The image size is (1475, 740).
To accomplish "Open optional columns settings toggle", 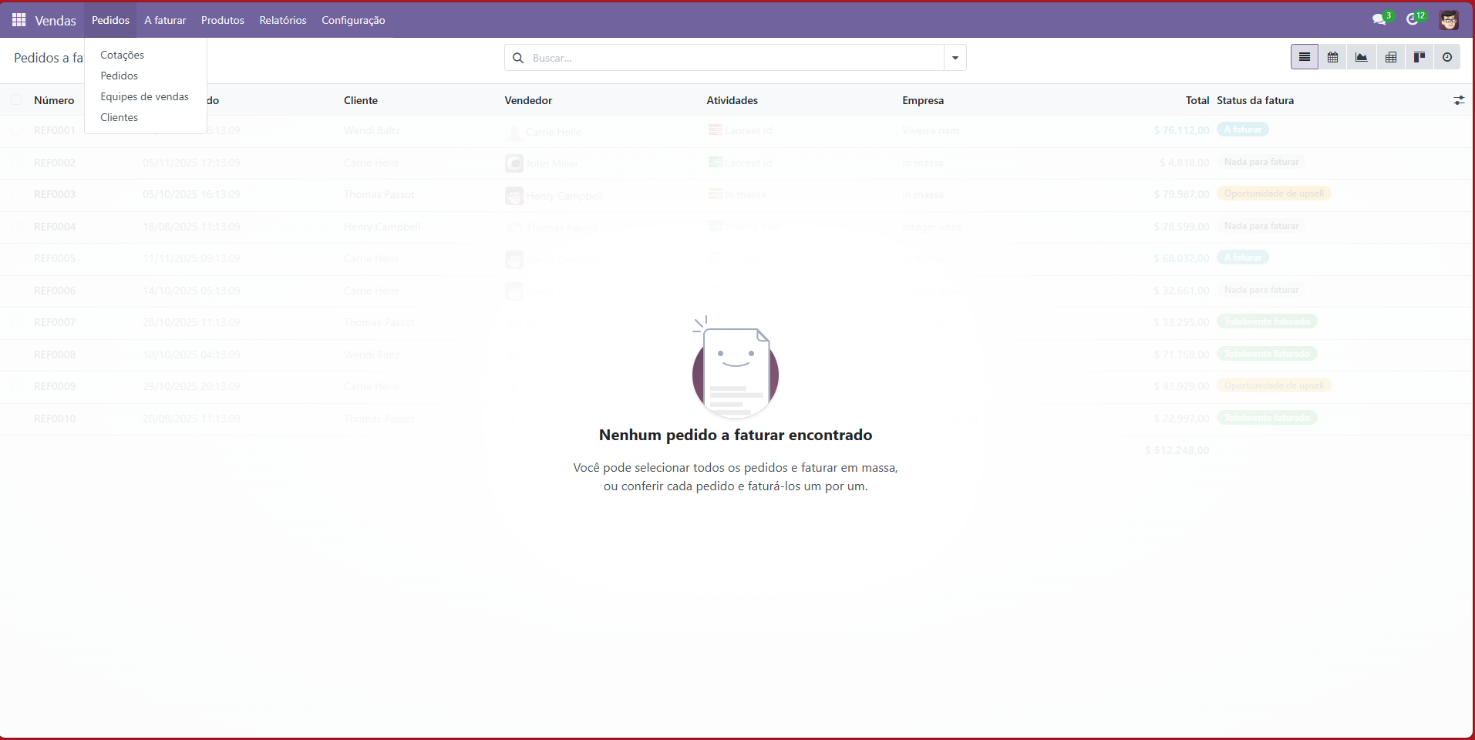I will point(1459,100).
